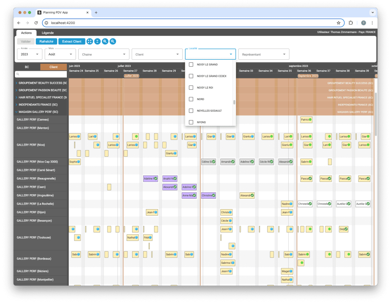Expand INDEPENDANTS FRANCE group
Viewport: 391px width, 302px height.
tap(16, 105)
